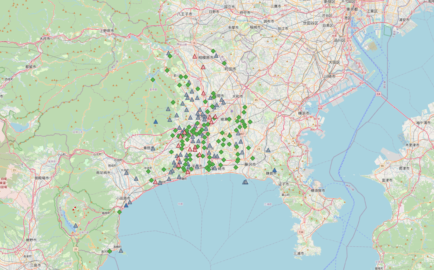This screenshot has height=270, width=434.
Task: Select the blue triangle marker at 鎌倉市
Action: point(274,170)
